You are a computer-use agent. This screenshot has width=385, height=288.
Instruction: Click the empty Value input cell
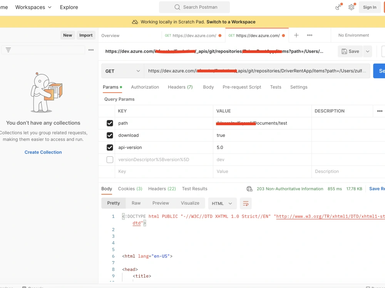(262, 172)
